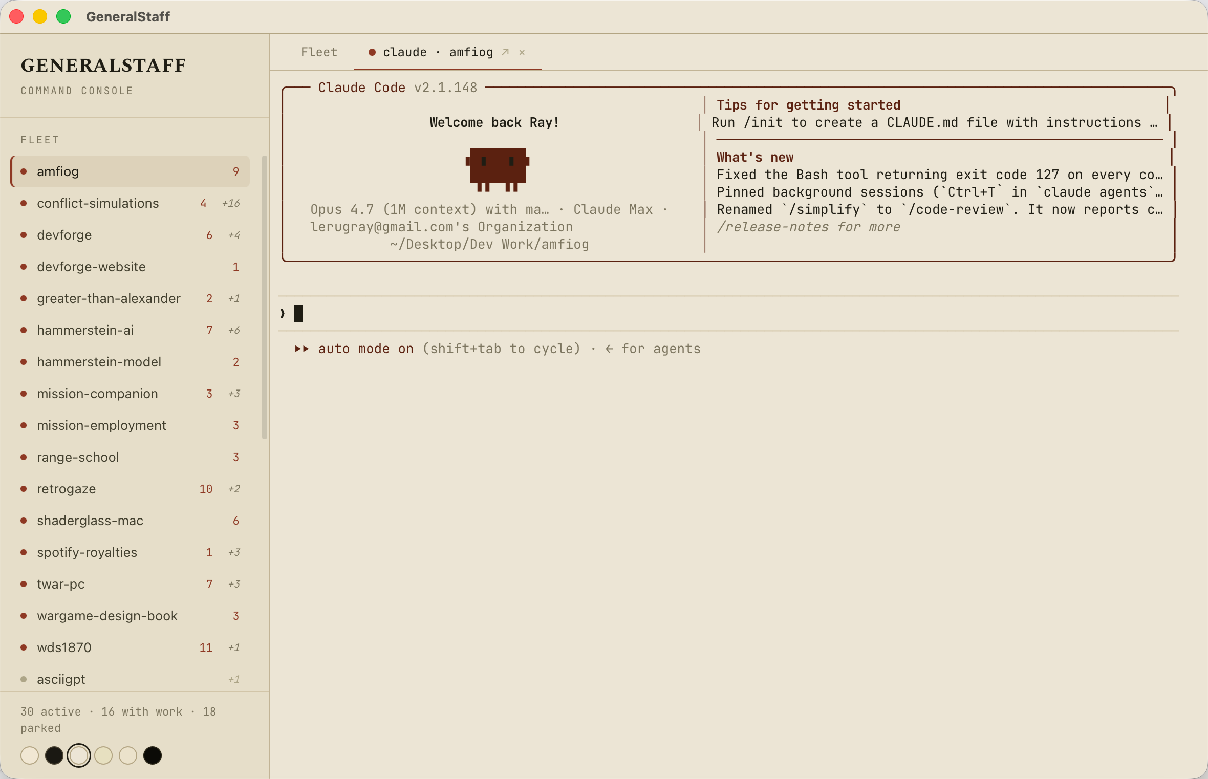Click the +4 badge on devforge
1208x779 pixels.
coord(234,235)
